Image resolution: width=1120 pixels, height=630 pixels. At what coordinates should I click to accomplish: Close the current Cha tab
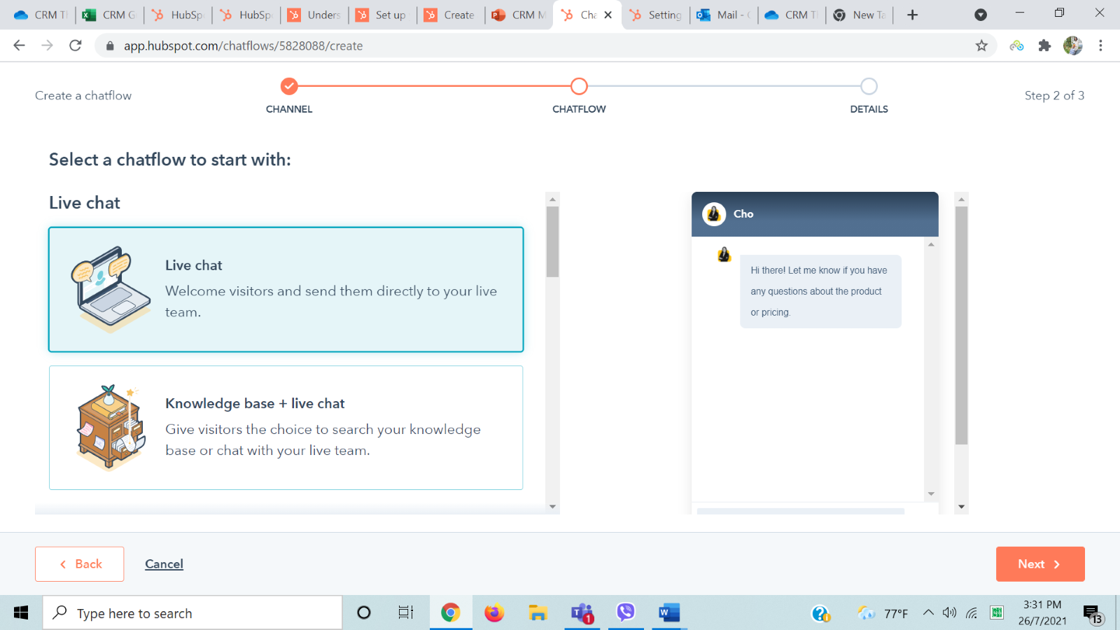click(608, 15)
